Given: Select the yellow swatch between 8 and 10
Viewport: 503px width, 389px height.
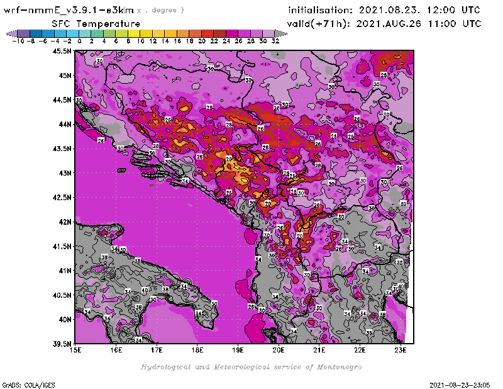Looking at the screenshot, I should pyautogui.click(x=134, y=33).
